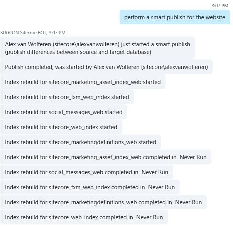Select the social_messages_web rebuild started message
The height and width of the screenshot is (227, 233).
(64, 112)
